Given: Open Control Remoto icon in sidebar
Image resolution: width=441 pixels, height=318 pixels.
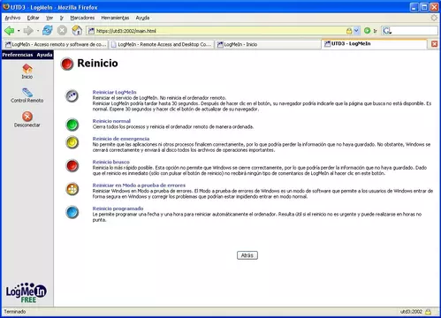Looking at the screenshot, I should pyautogui.click(x=27, y=93).
